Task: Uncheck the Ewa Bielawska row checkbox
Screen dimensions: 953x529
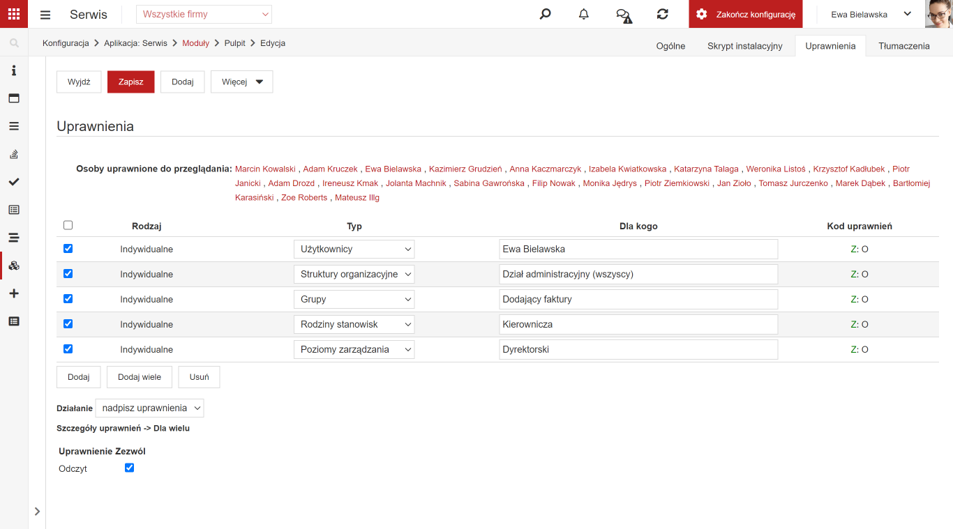Action: (x=68, y=249)
